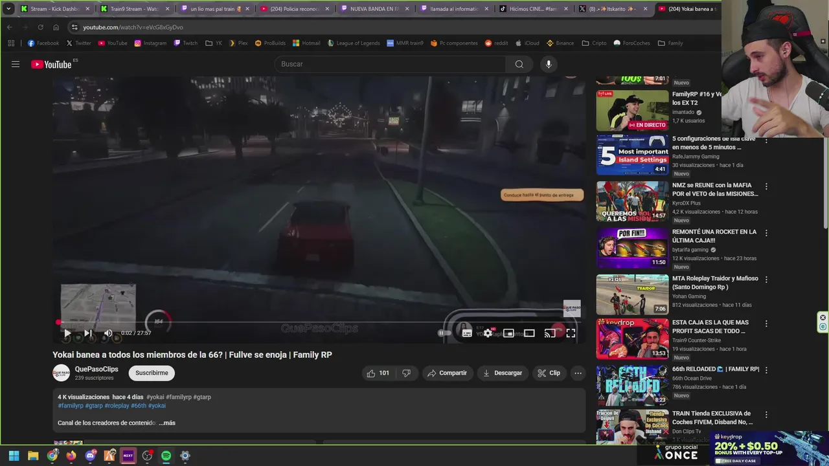
Task: Like the video with thumbs up
Action: 378,373
